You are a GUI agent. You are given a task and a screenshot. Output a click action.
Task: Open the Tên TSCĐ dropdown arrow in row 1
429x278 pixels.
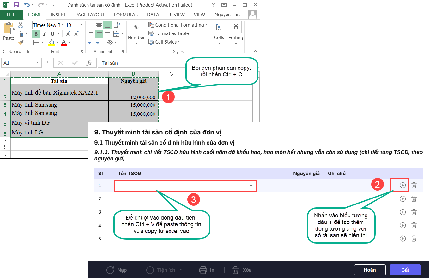pyautogui.click(x=251, y=186)
